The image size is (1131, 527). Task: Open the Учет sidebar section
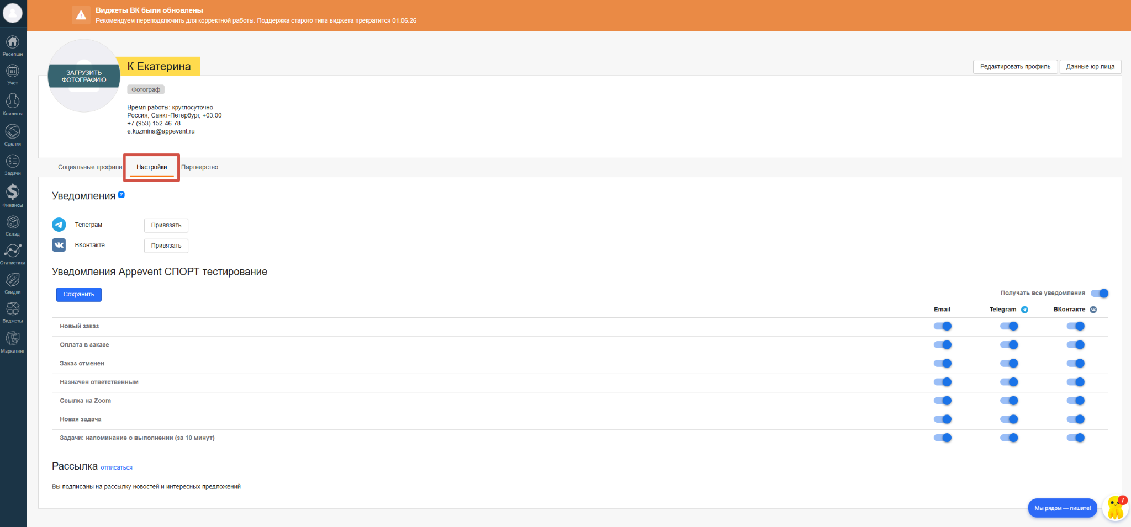coord(13,74)
